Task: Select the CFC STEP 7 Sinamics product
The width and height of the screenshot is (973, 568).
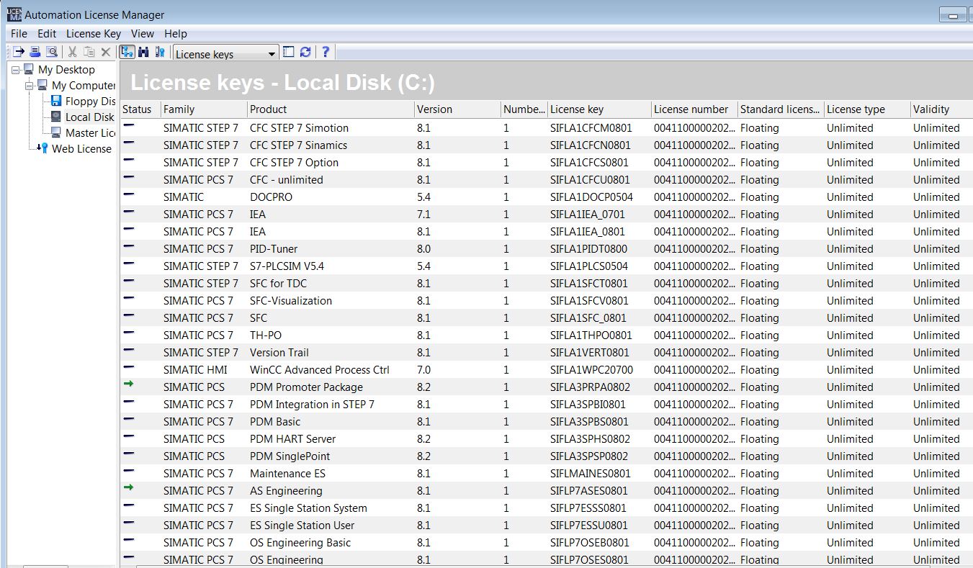Action: click(x=298, y=145)
